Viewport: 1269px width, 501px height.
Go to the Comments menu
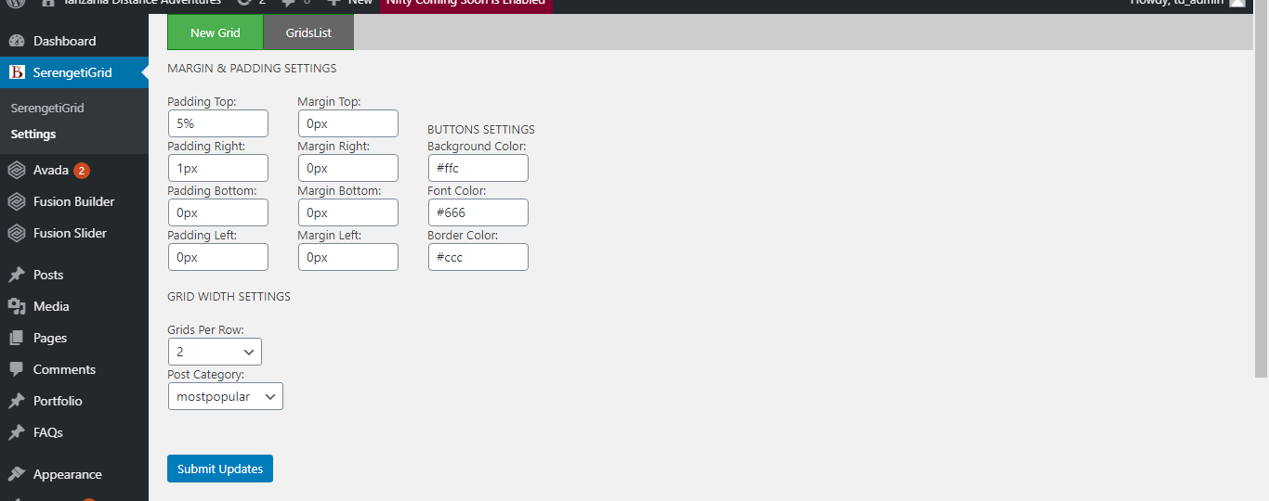[74, 369]
